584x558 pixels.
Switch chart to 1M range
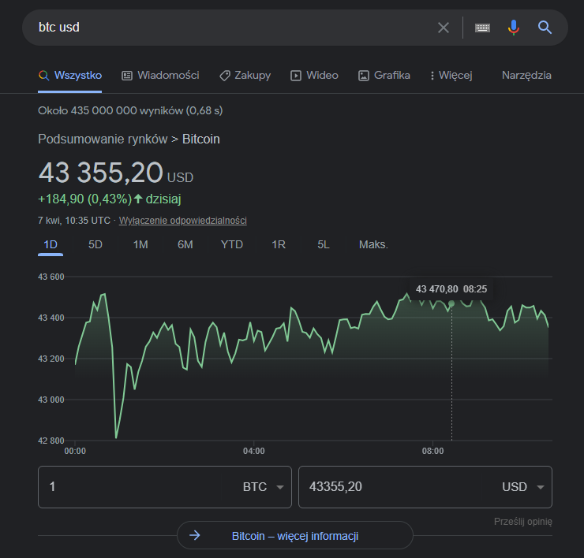(140, 245)
